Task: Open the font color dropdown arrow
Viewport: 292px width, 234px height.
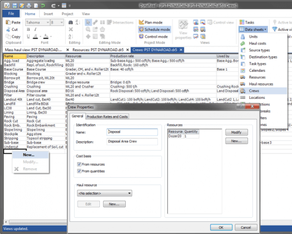Action: (40, 37)
